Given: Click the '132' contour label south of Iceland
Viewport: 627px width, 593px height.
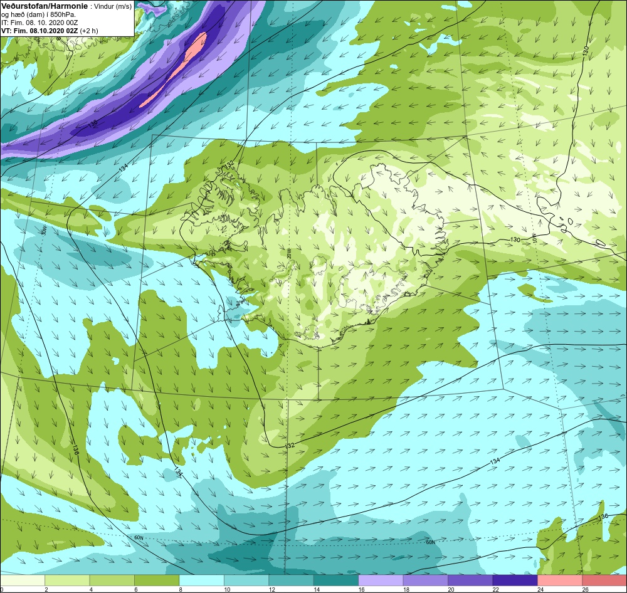Looking at the screenshot, I should pyautogui.click(x=290, y=446).
